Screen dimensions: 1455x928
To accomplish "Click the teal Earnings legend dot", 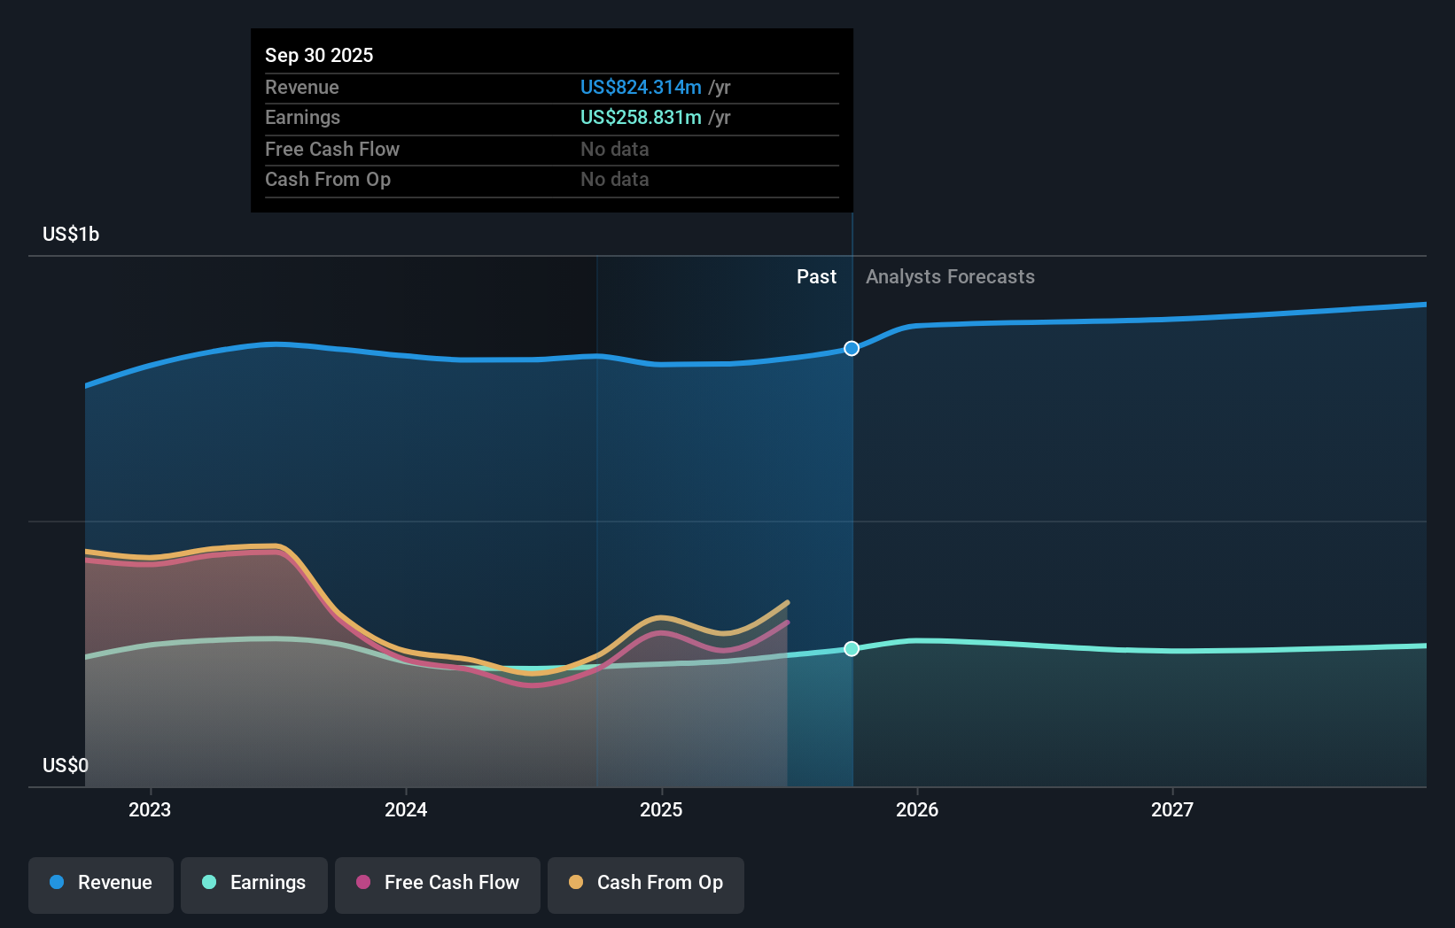I will 209,882.
